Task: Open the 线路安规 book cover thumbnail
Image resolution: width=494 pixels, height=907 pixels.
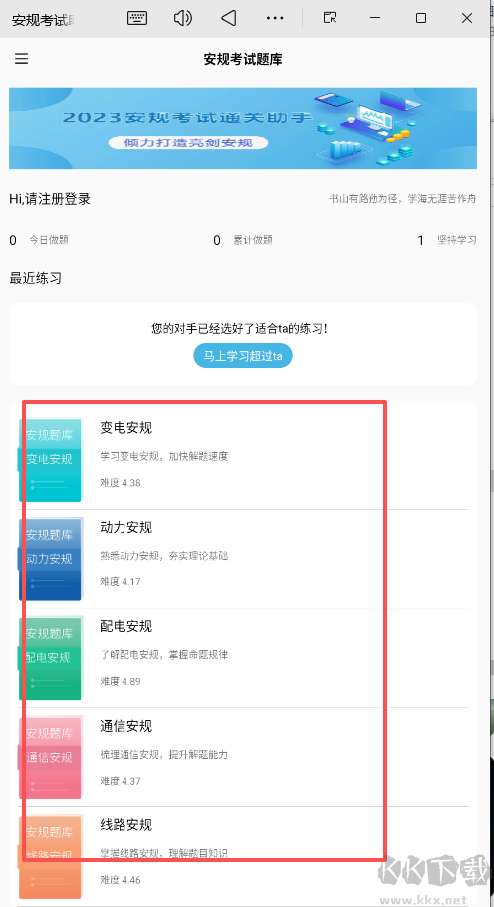Action: [x=51, y=856]
